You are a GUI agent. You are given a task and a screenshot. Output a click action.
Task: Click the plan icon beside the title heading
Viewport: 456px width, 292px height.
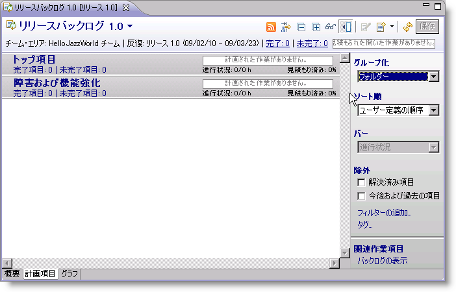click(11, 25)
